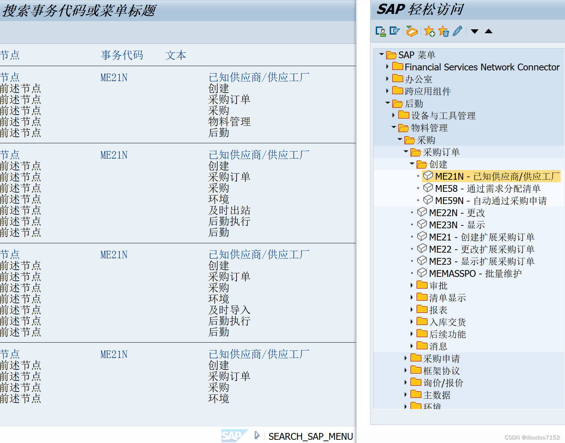This screenshot has height=443, width=565.
Task: Open the 消息 folder label
Action: coord(438,346)
